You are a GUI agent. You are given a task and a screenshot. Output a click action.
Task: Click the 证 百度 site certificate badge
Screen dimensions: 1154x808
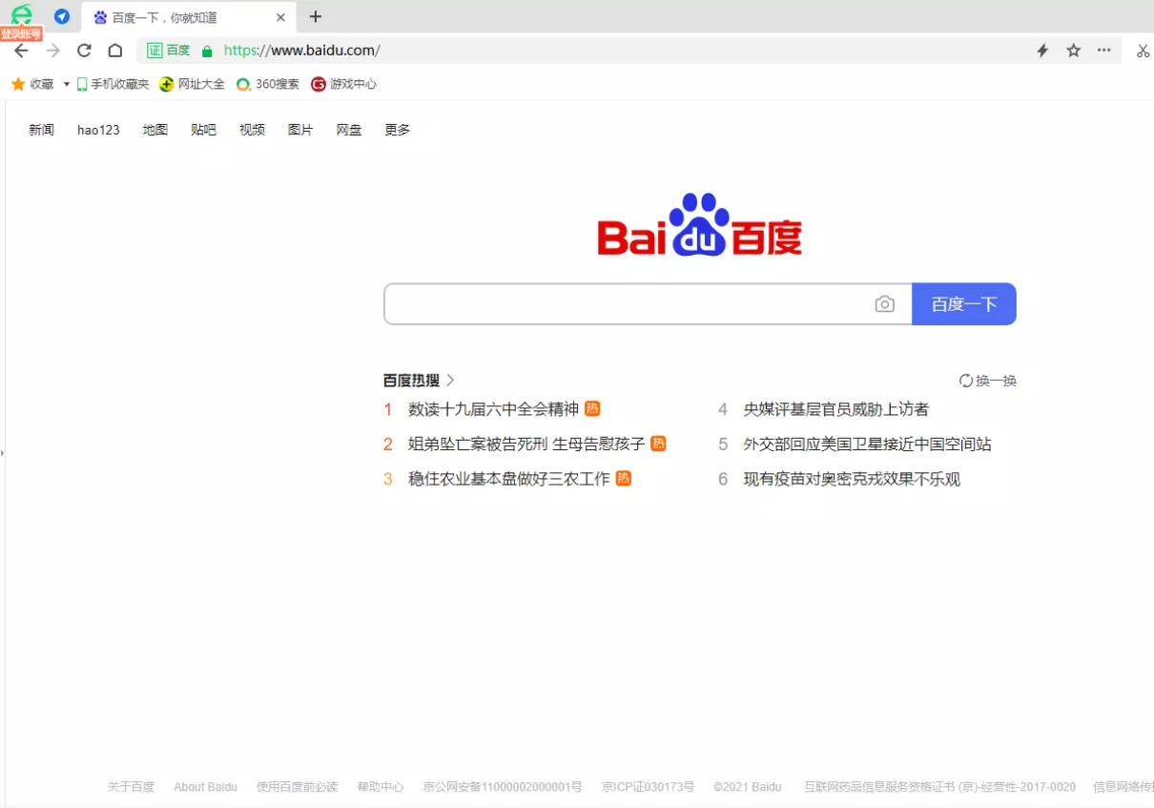click(x=169, y=51)
